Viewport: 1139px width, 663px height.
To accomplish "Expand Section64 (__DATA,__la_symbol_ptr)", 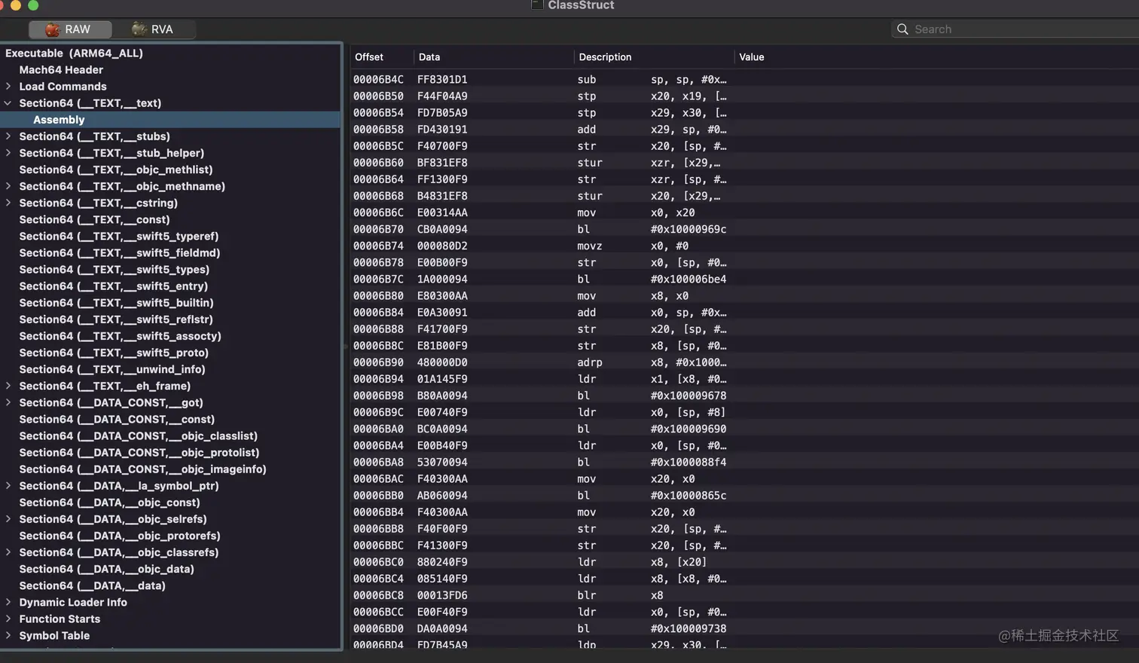I will (8, 486).
